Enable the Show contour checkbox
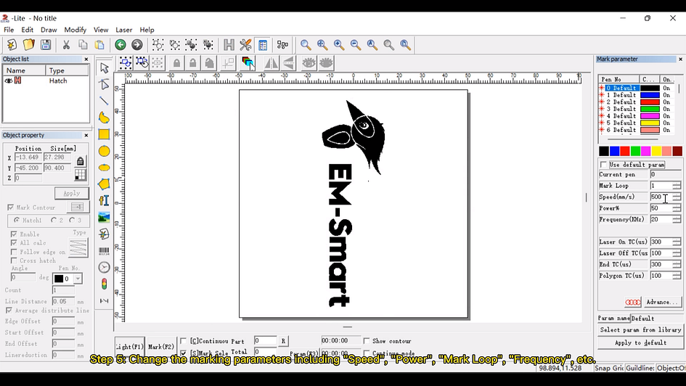 pyautogui.click(x=366, y=341)
